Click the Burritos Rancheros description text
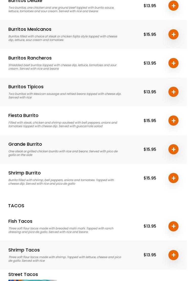 pos(62,67)
